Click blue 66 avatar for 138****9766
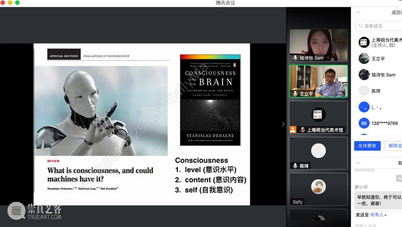 tap(364, 123)
